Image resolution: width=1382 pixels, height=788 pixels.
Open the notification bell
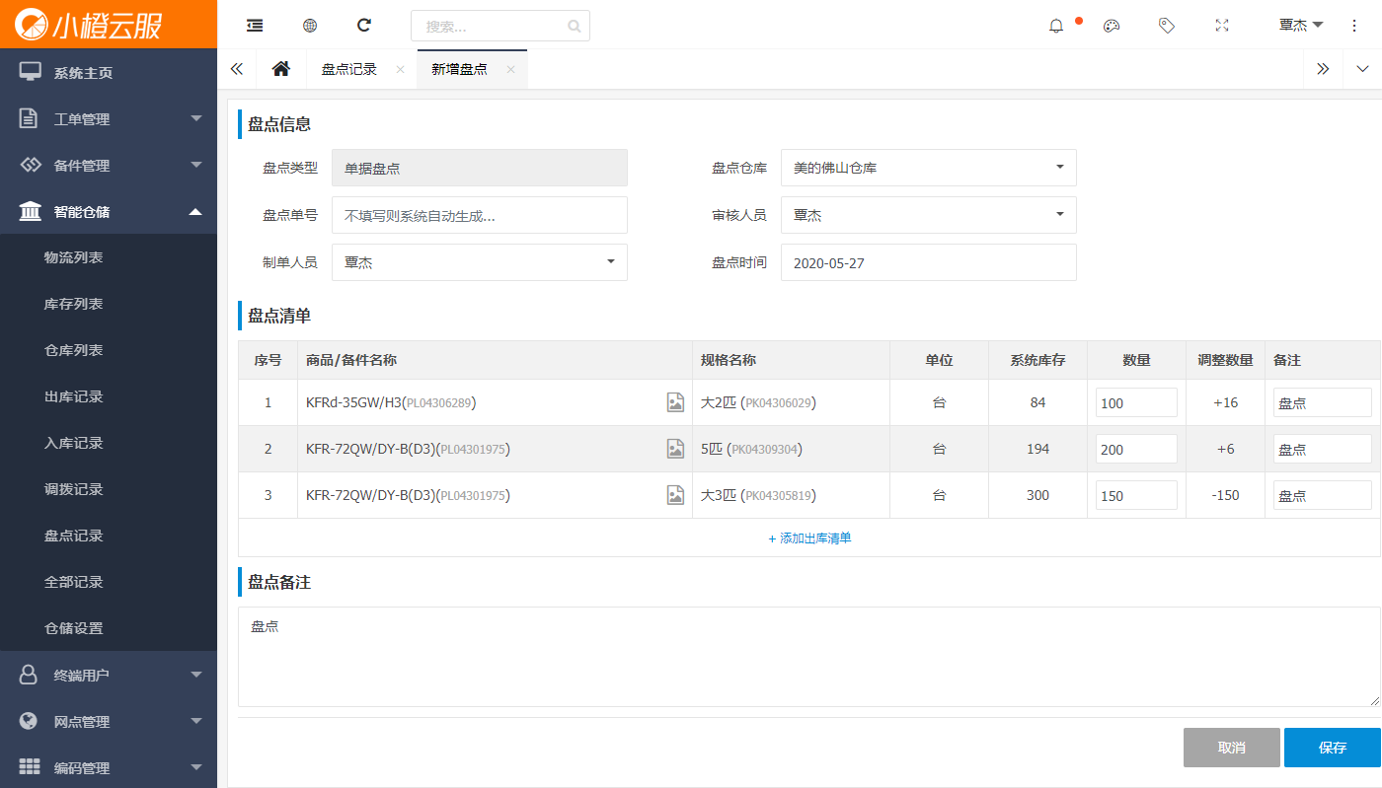[x=1056, y=26]
